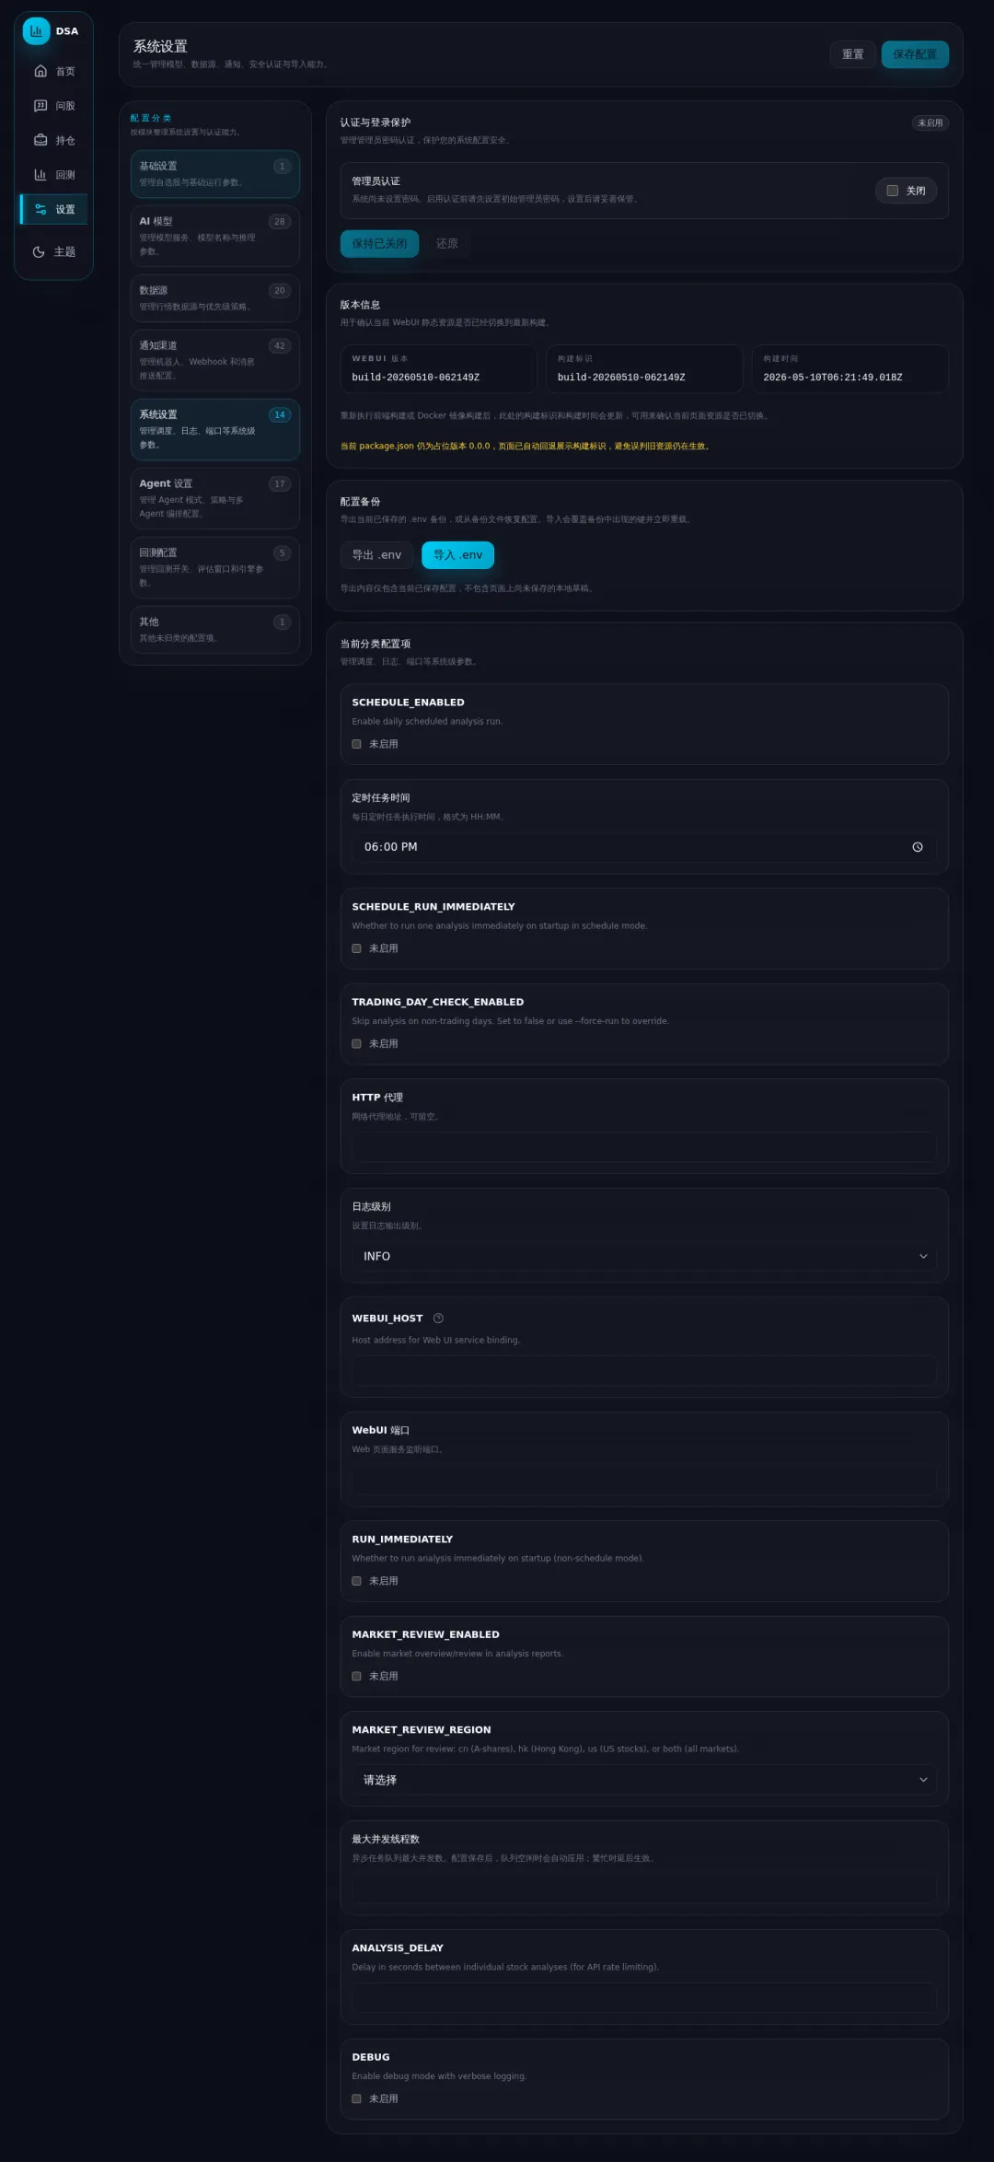Click the DSA logo icon
Screen dimensions: 994x2162
[x=36, y=30]
